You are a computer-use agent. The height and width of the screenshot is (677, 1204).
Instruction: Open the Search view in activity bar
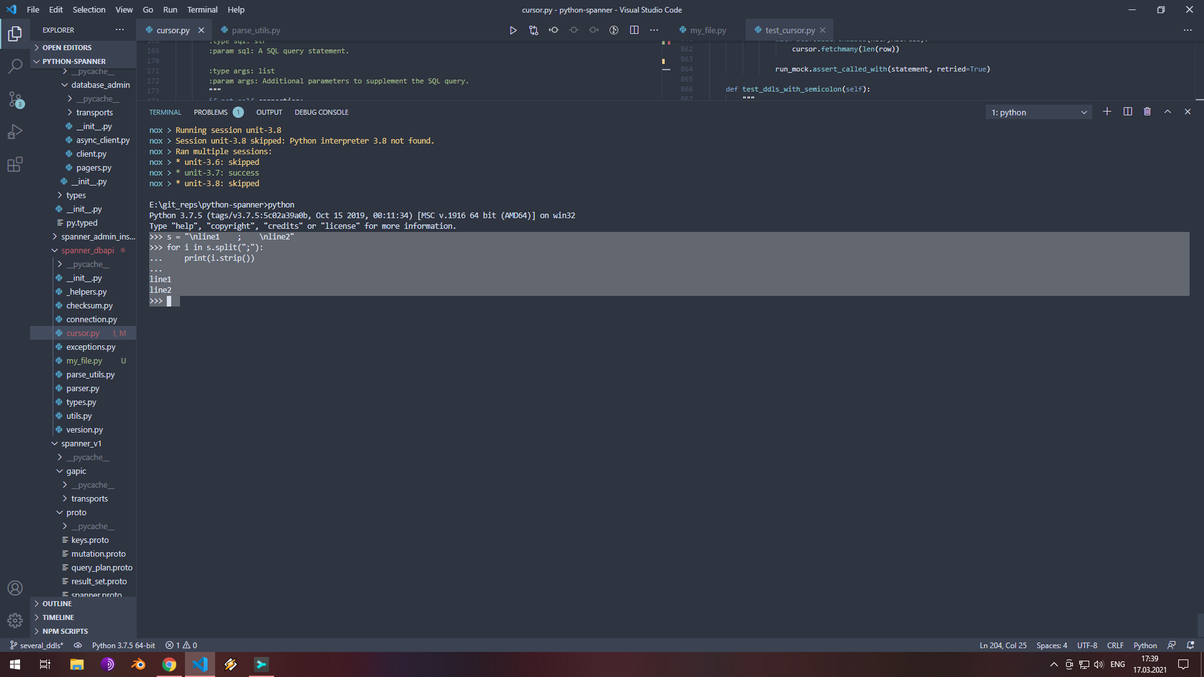(x=15, y=66)
